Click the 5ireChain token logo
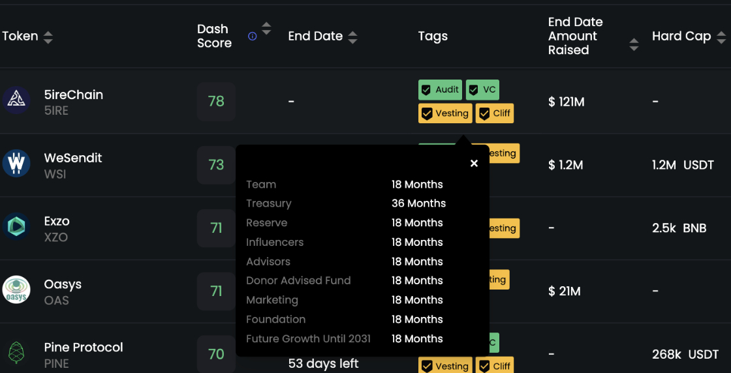Image resolution: width=731 pixels, height=373 pixels. click(x=16, y=100)
